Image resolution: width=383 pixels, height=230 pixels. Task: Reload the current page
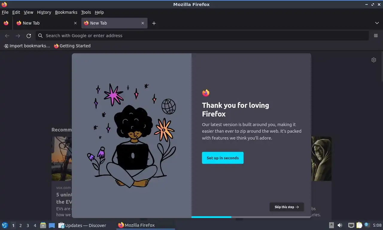click(x=29, y=36)
